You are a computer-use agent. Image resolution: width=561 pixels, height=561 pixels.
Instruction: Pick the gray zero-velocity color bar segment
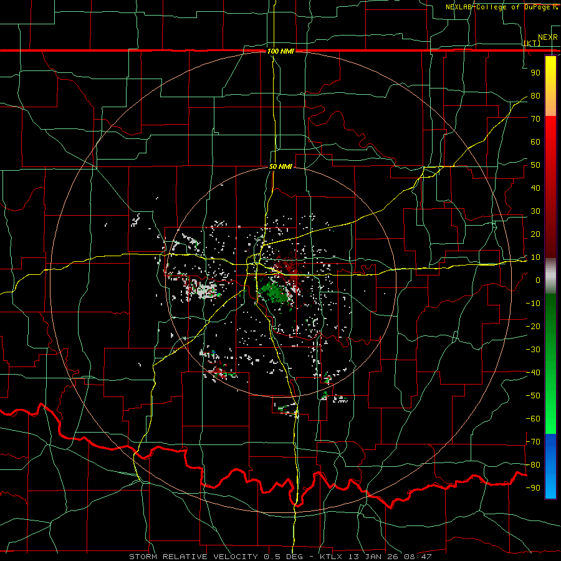550,276
